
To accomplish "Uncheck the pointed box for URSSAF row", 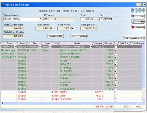I will (116, 61).
